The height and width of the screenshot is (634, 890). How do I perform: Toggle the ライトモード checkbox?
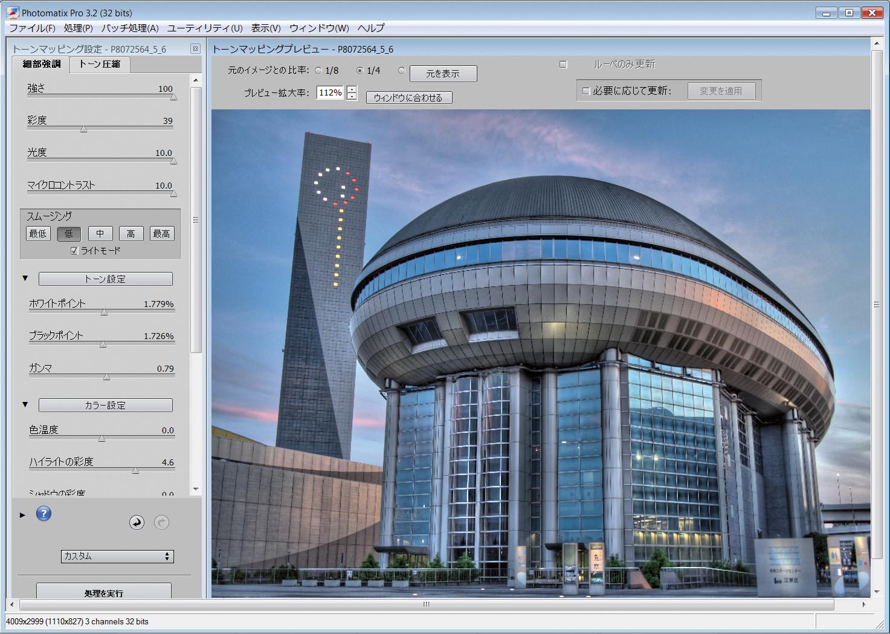(74, 251)
